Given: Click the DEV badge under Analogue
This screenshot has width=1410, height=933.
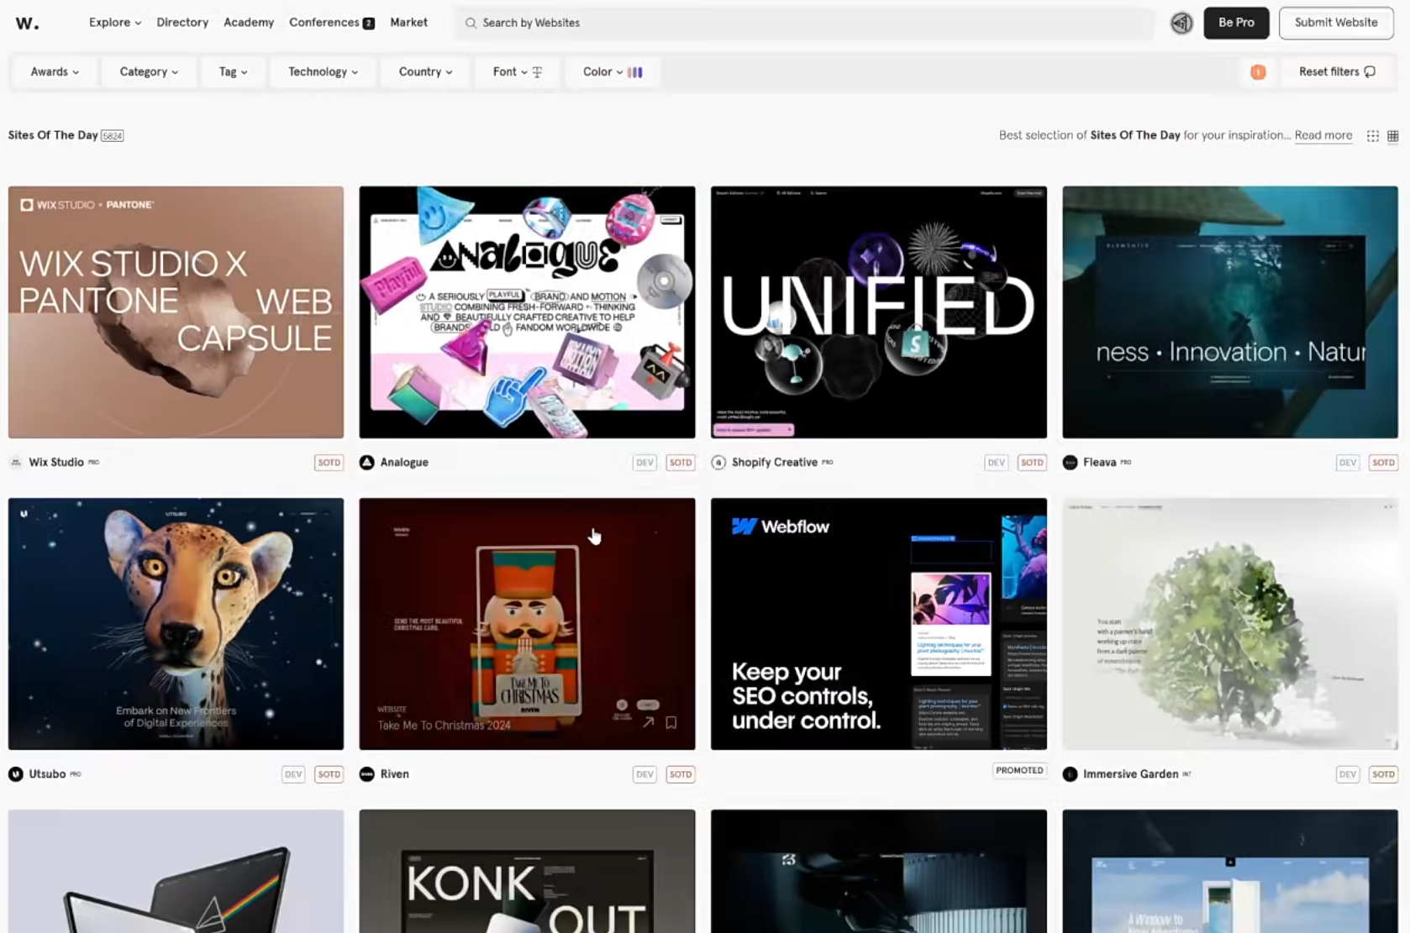Looking at the screenshot, I should 644,463.
